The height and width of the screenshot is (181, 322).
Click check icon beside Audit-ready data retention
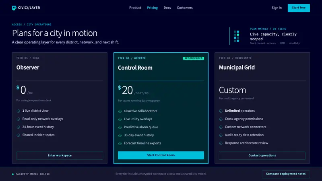click(221, 135)
